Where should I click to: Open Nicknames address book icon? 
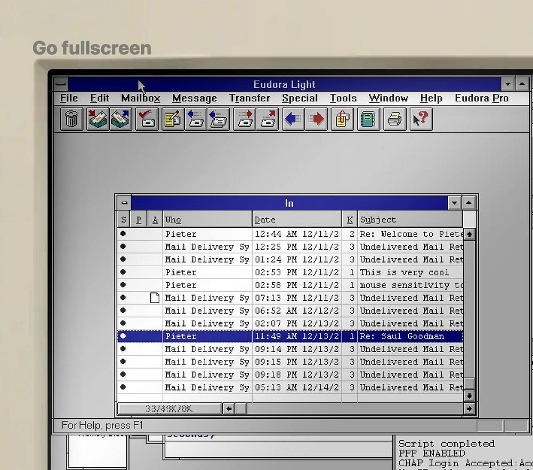point(368,119)
